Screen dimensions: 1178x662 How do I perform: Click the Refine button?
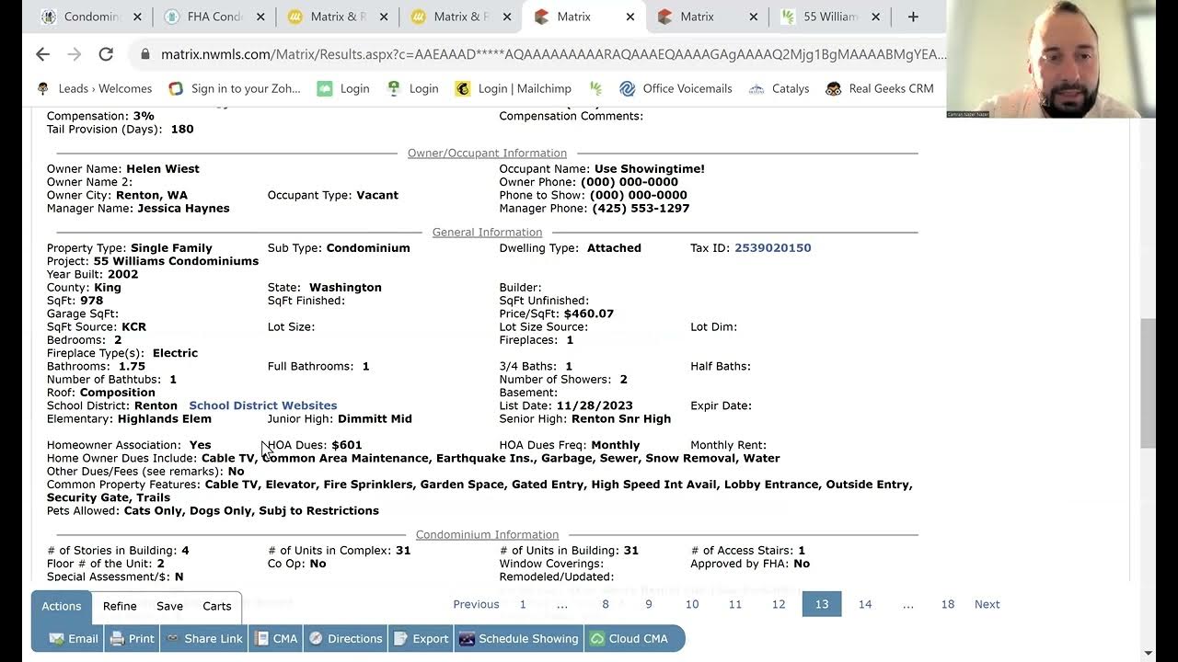(x=120, y=606)
